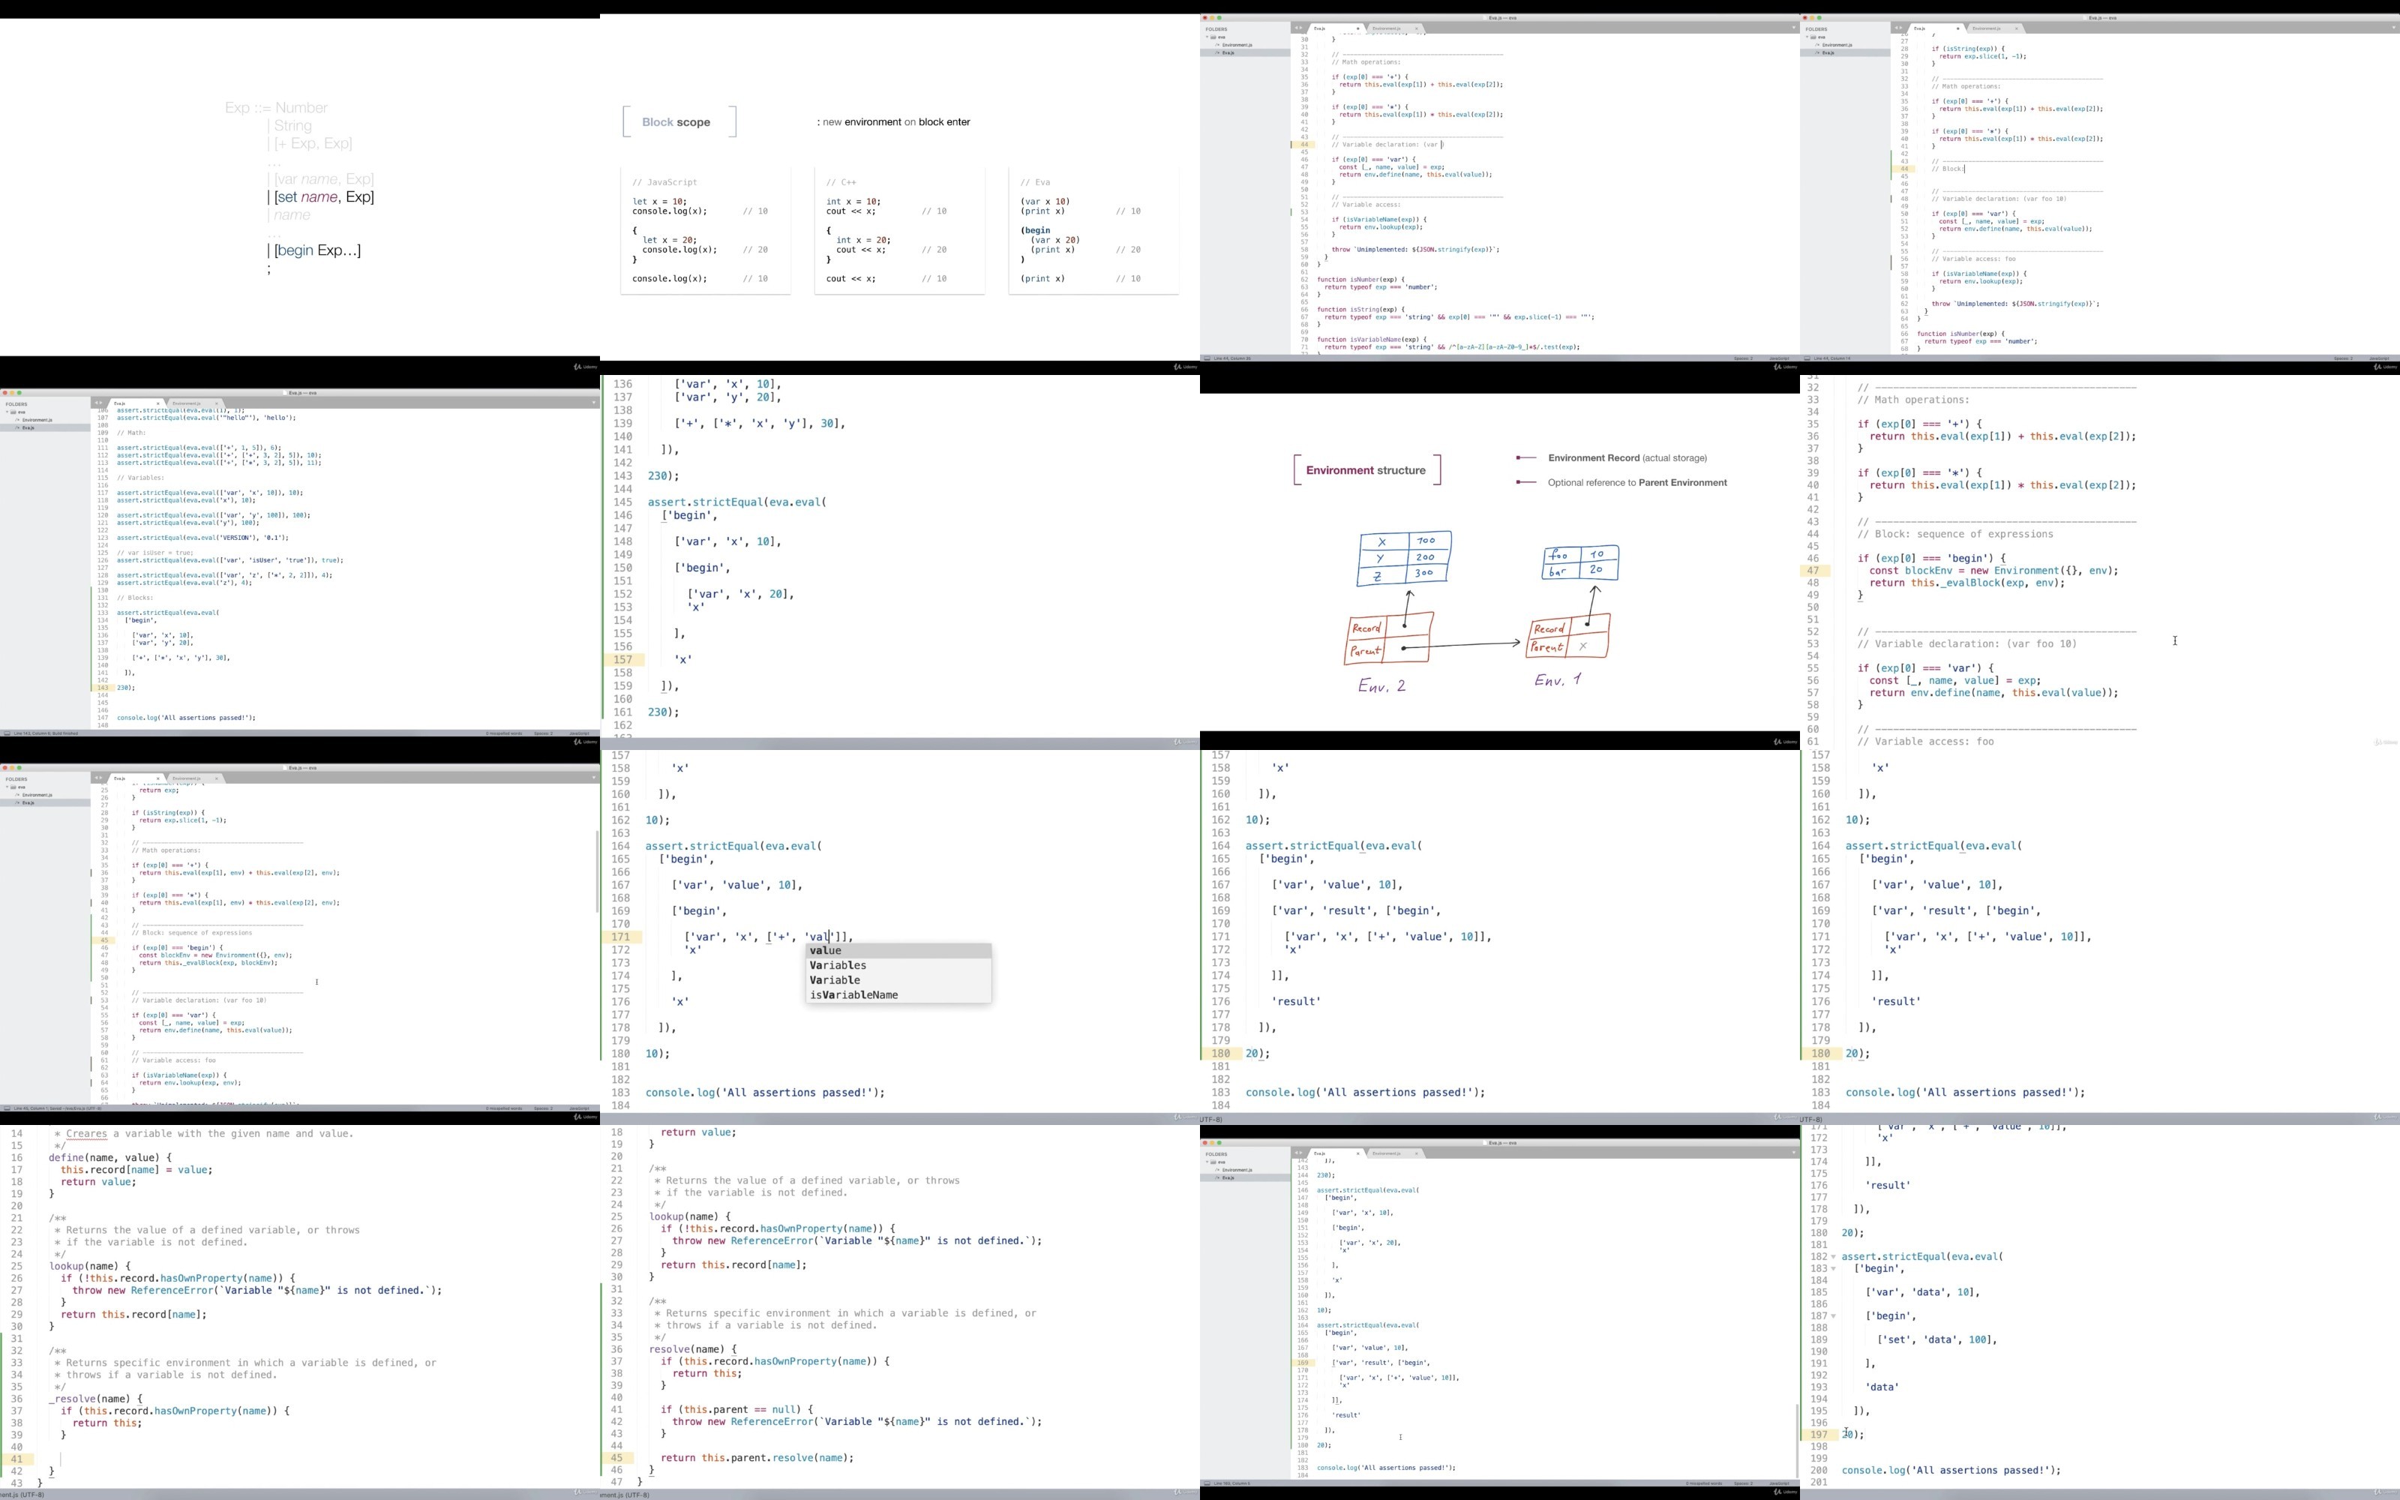Click '[set name, Exp]' grammar line on slide
Image resolution: width=2400 pixels, height=1500 pixels.
[321, 196]
